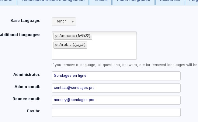The image size is (198, 122).
Task: Click the Base language label
Action: tap(25, 21)
